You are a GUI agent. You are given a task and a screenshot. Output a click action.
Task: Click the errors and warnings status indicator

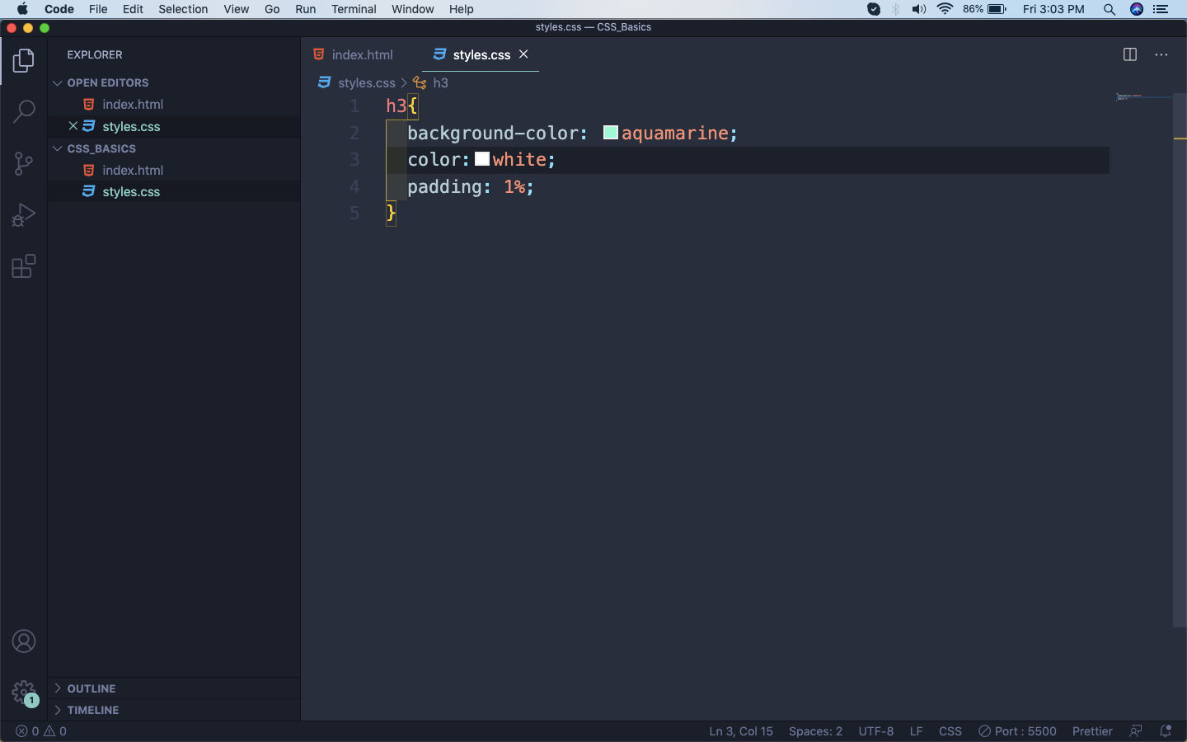click(x=41, y=731)
